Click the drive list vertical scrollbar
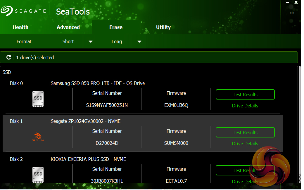 click(300, 125)
